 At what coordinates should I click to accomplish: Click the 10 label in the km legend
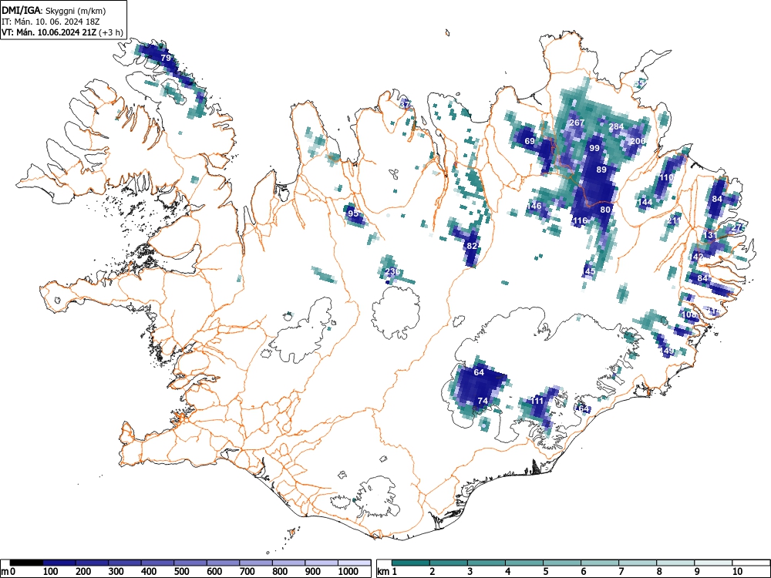tap(736, 572)
